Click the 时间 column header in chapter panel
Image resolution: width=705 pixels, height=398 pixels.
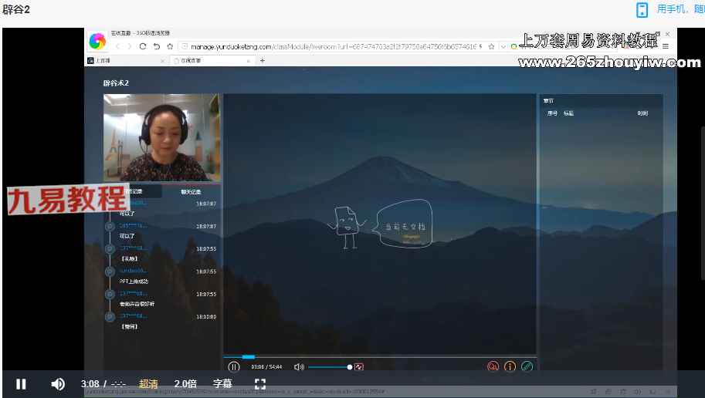(x=642, y=113)
